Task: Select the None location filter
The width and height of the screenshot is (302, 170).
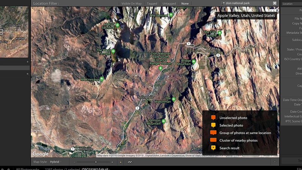Action: pyautogui.click(x=185, y=3)
